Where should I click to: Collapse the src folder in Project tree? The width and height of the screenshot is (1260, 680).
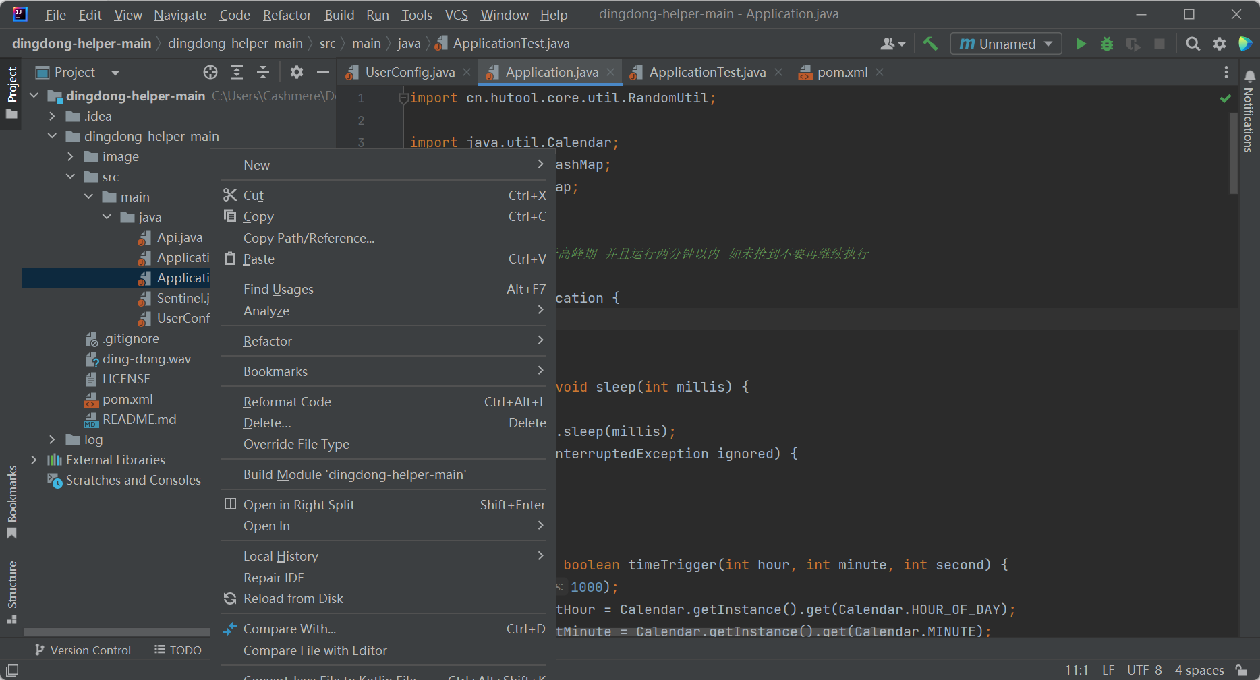click(x=71, y=177)
